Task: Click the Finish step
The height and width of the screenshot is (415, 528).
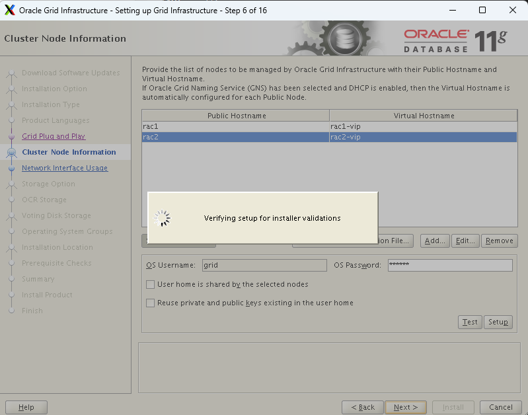Action: coord(32,311)
